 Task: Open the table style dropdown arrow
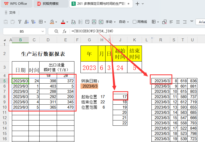[158, 22]
